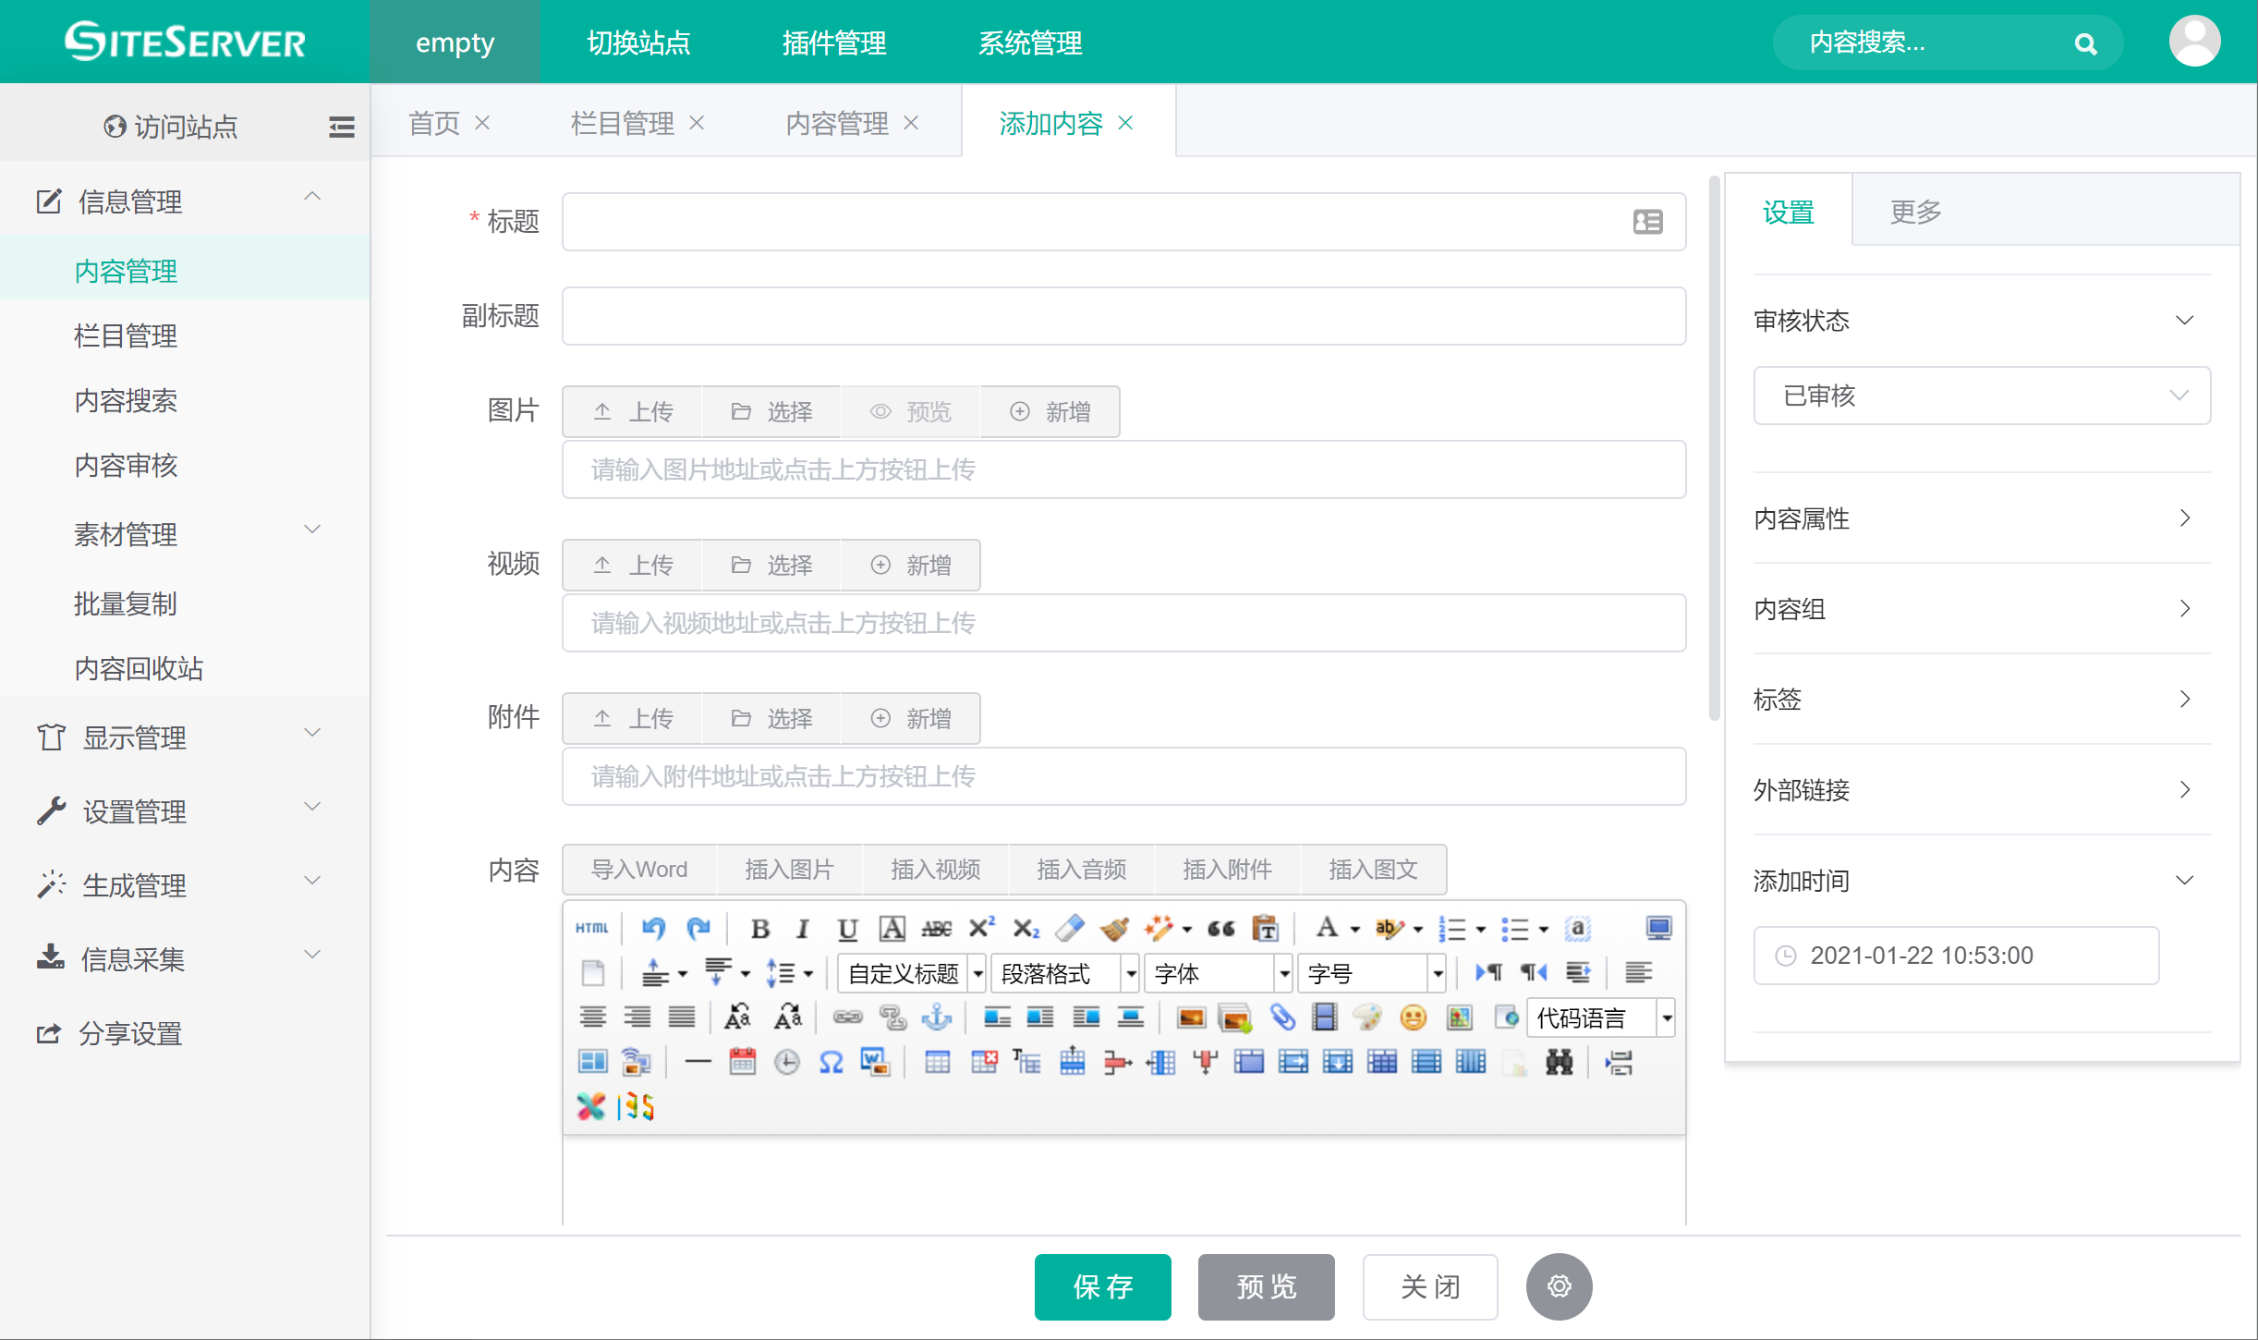This screenshot has height=1340, width=2258.
Task: Click the Bold formatting icon
Action: (759, 929)
